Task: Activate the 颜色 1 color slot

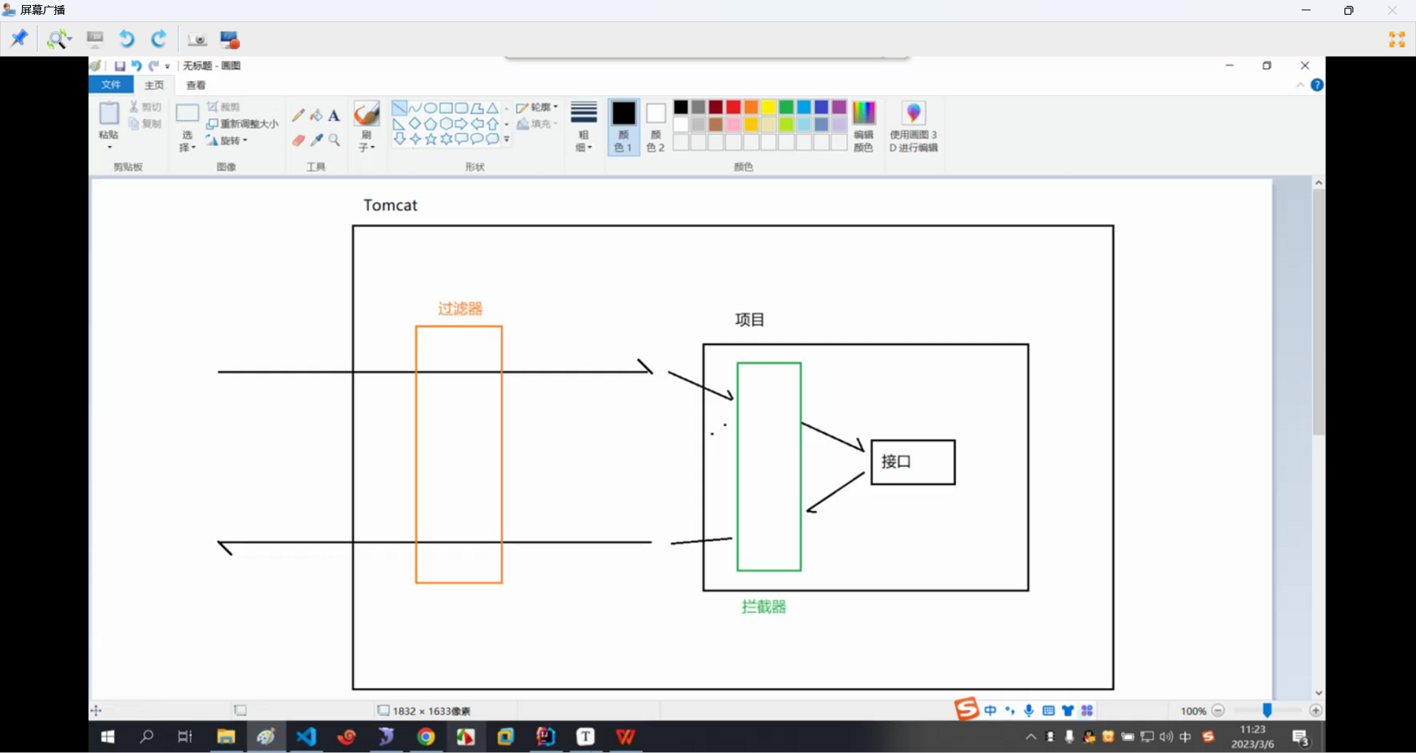Action: [x=623, y=126]
